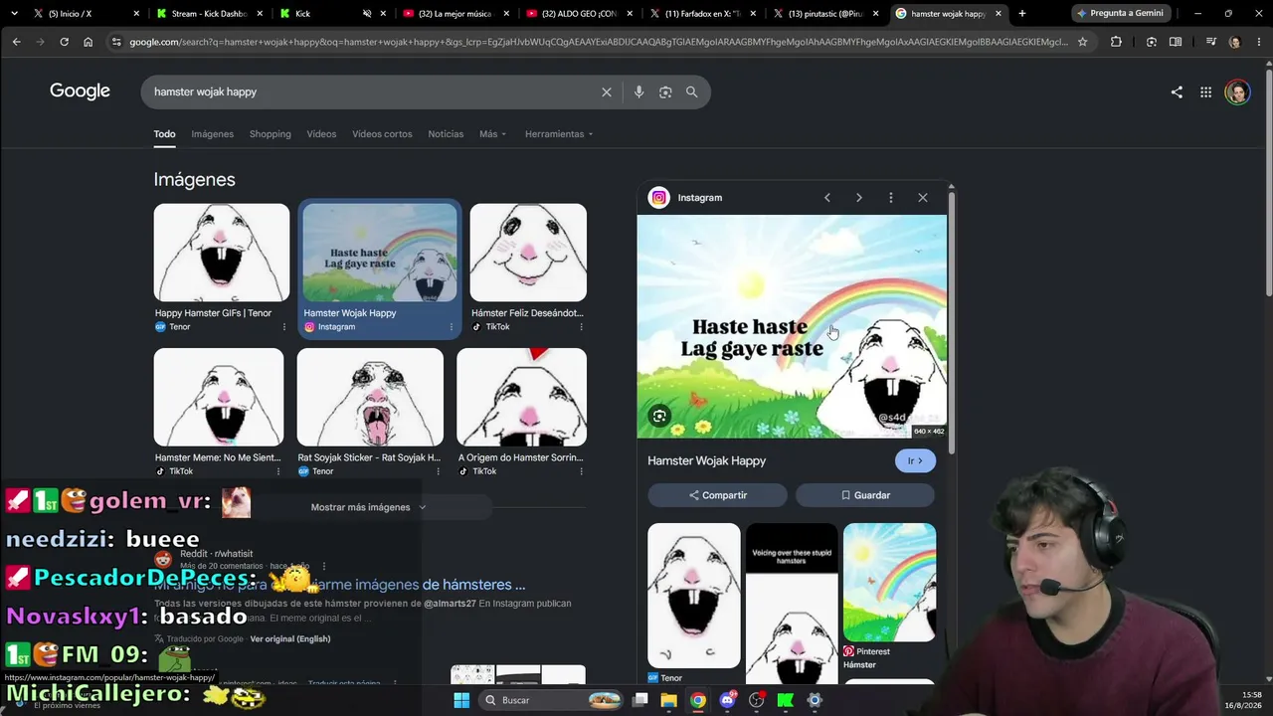1273x716 pixels.
Task: Bookmark this page with the star icon
Action: click(x=1082, y=42)
